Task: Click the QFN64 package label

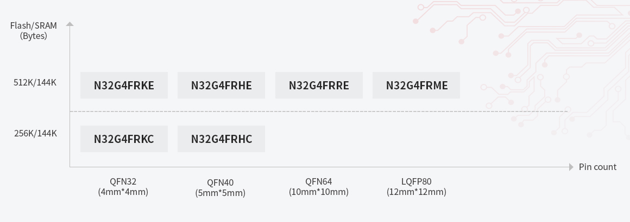Action: [x=318, y=181]
